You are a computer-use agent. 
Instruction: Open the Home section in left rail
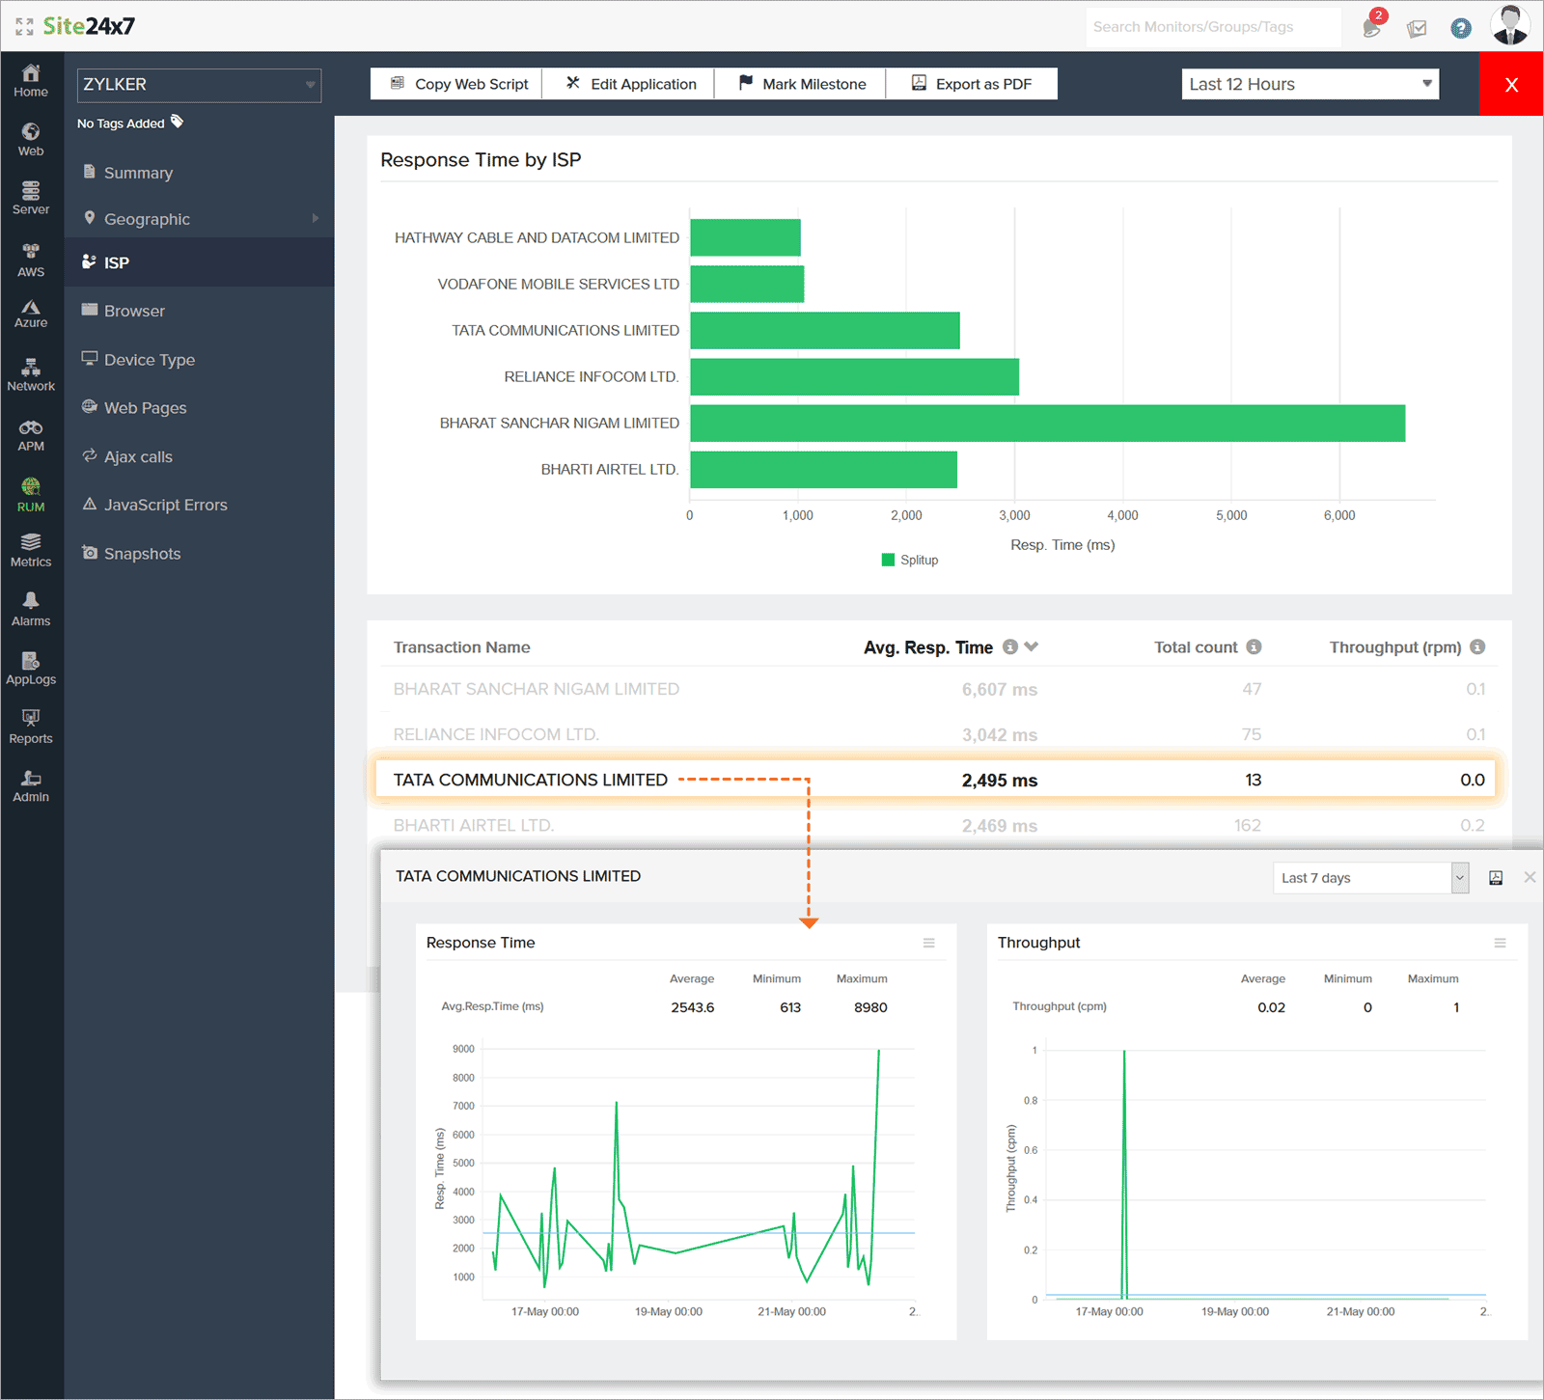coord(31,81)
